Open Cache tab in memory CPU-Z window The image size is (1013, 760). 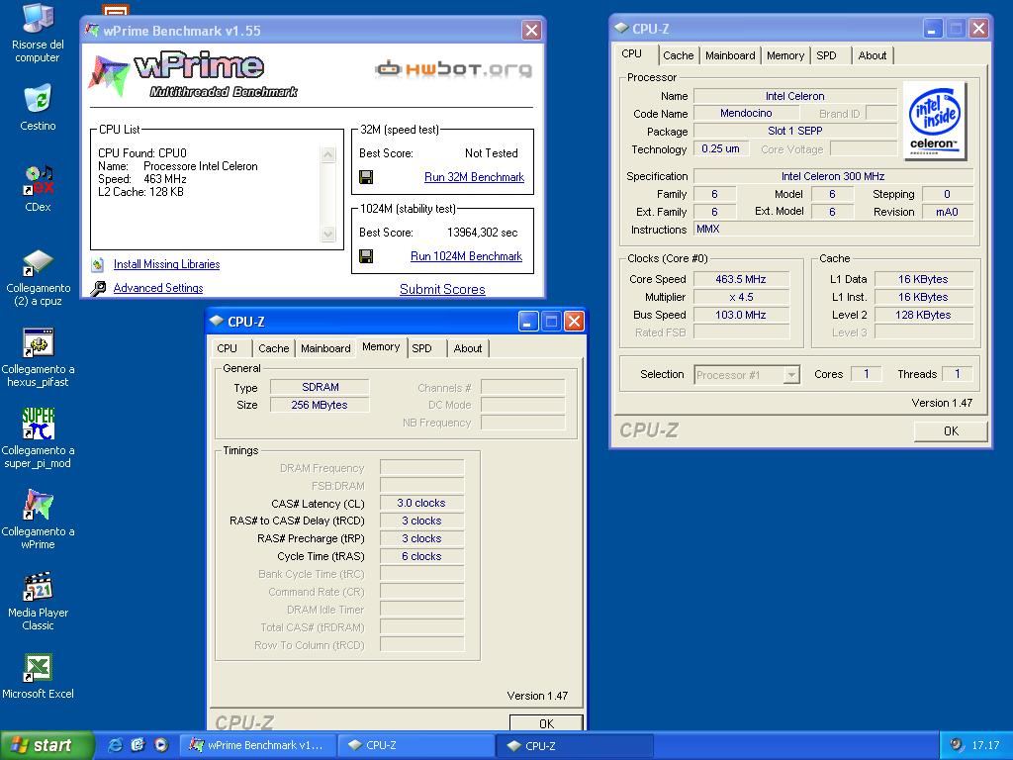[273, 348]
